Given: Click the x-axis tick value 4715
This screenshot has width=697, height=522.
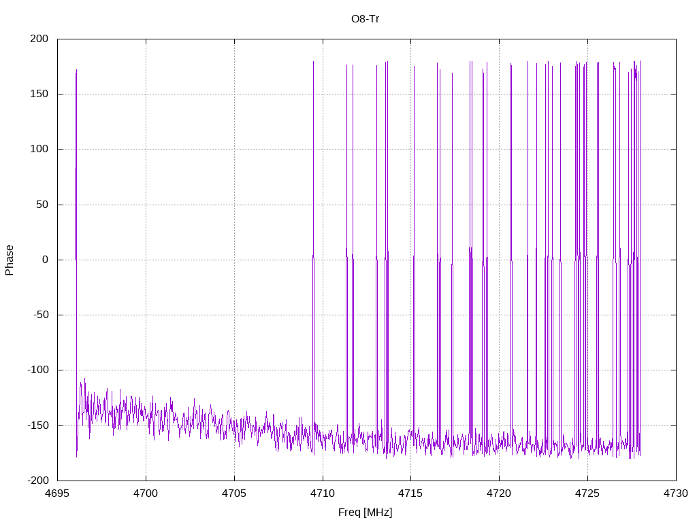Looking at the screenshot, I should [x=410, y=493].
